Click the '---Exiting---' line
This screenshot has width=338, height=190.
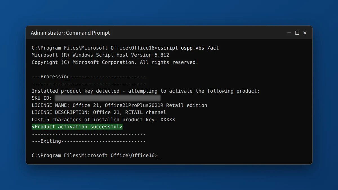88,141
